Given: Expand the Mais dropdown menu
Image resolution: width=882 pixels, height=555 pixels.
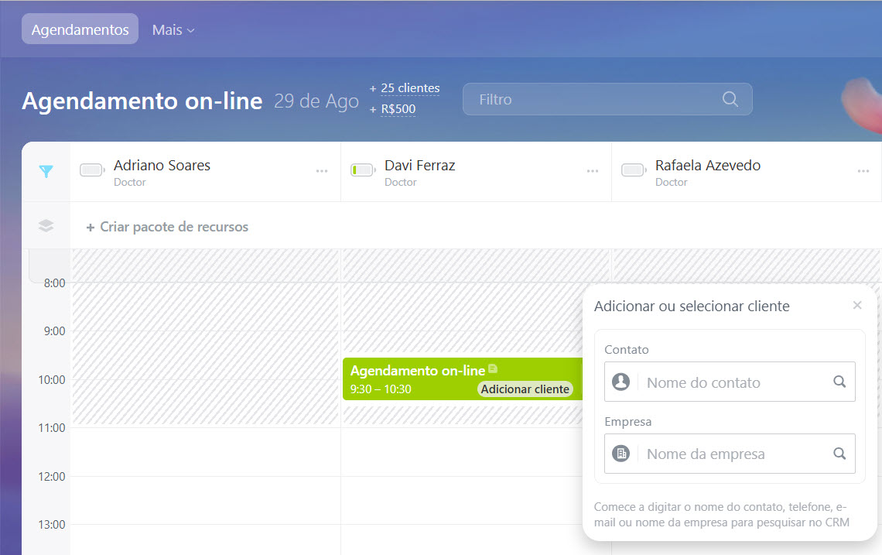Looking at the screenshot, I should point(173,29).
